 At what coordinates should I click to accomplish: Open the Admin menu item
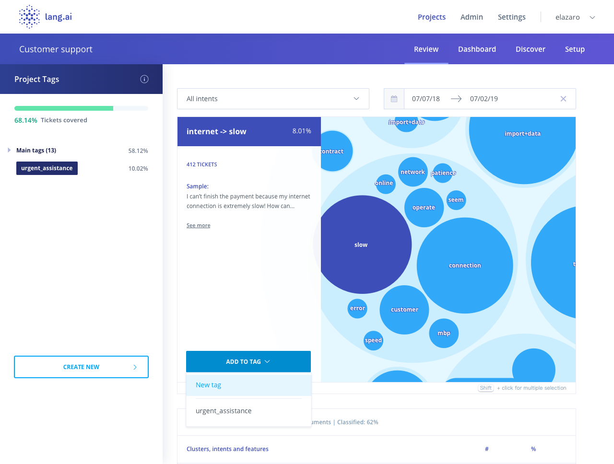coord(472,17)
